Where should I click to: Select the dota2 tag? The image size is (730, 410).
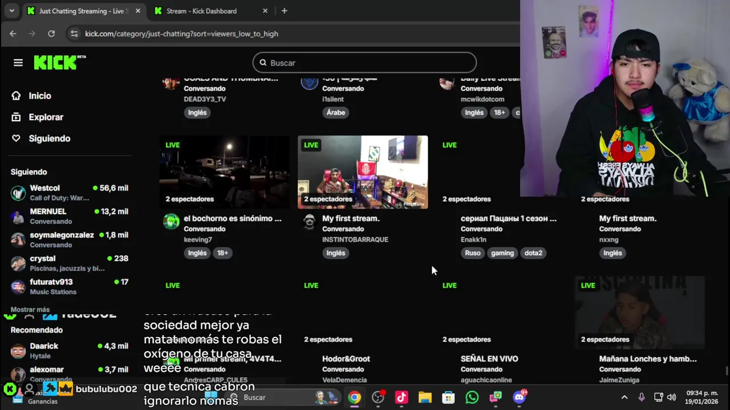533,253
